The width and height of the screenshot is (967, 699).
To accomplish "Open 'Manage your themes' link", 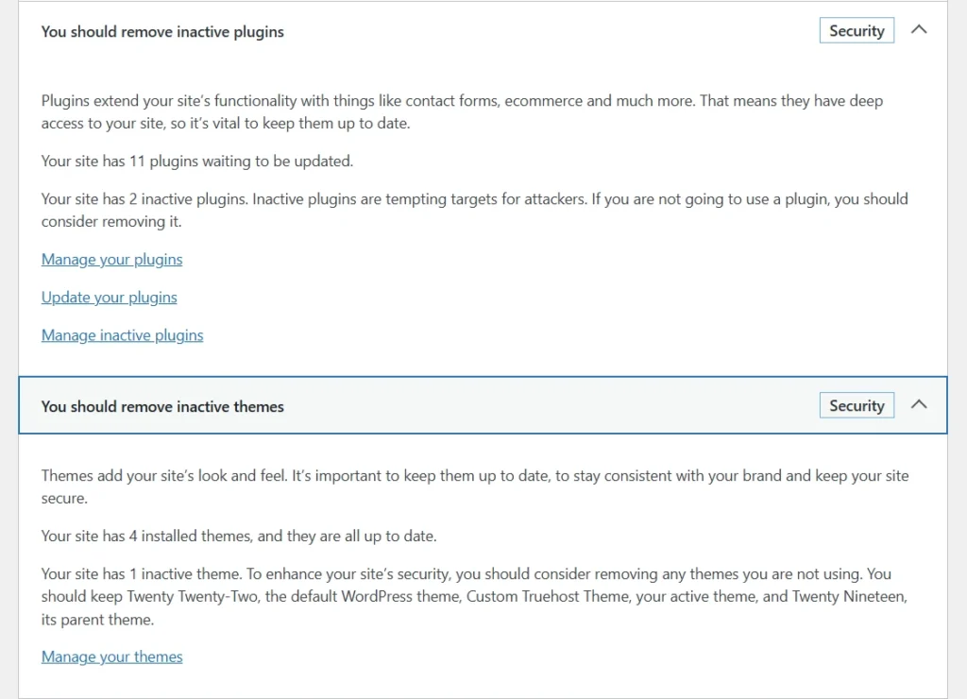I will pyautogui.click(x=111, y=656).
